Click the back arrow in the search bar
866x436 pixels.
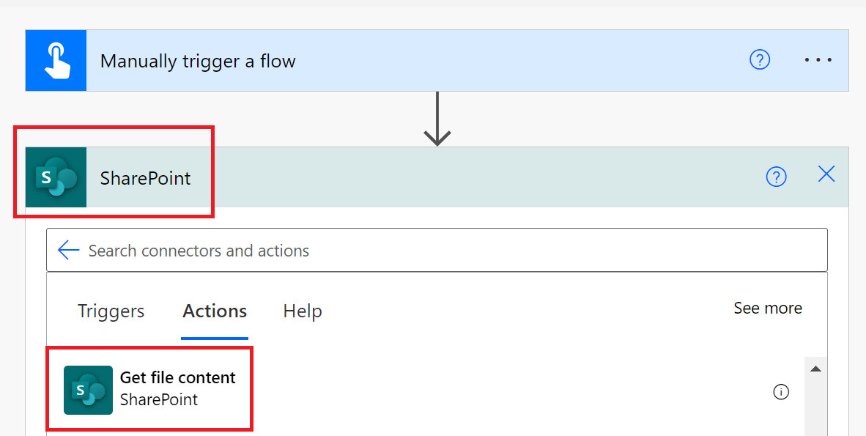pos(68,250)
